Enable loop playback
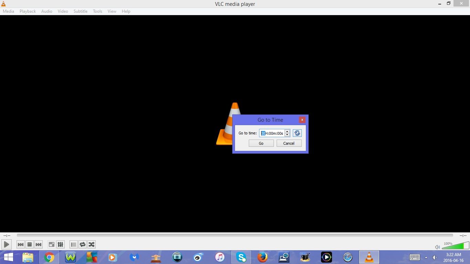Image resolution: width=470 pixels, height=264 pixels. pyautogui.click(x=83, y=244)
